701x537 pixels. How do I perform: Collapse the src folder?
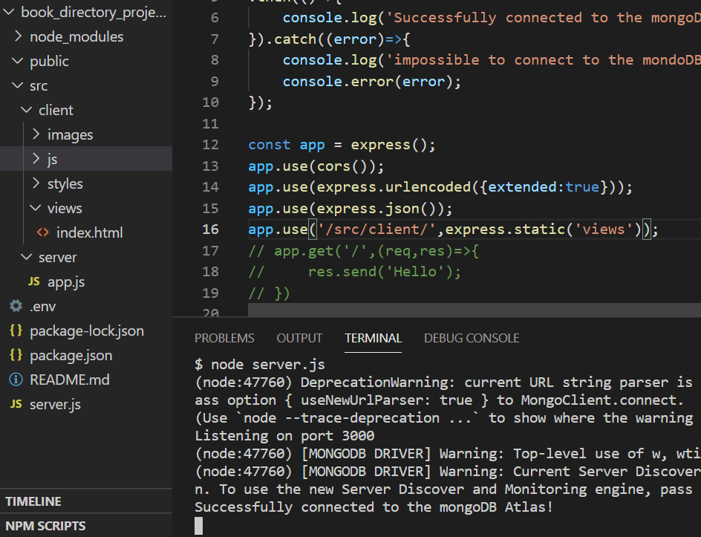coord(17,86)
